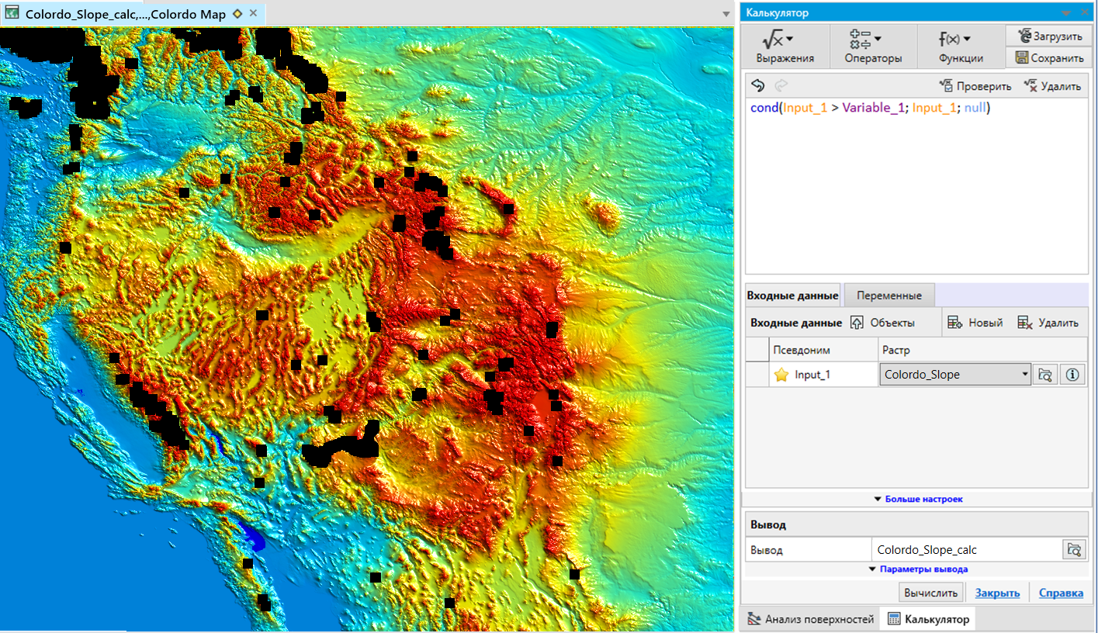
Task: Open the Выражения (Expressions) dropdown
Action: (785, 47)
